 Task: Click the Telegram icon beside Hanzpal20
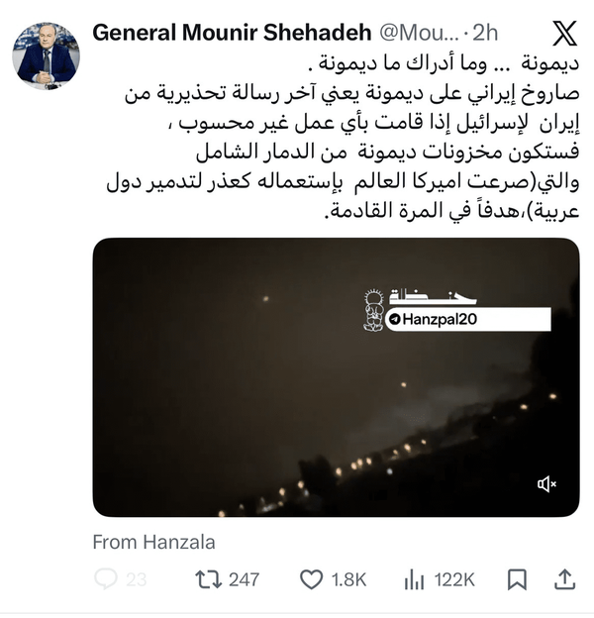395,319
